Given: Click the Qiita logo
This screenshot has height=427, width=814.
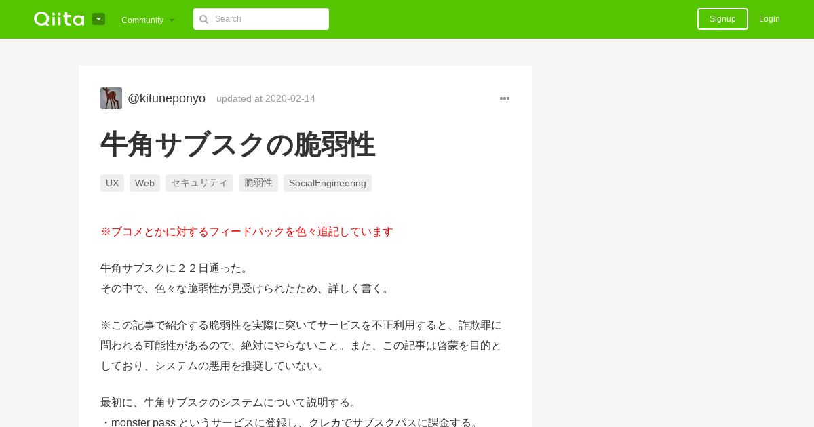Looking at the screenshot, I should point(59,19).
